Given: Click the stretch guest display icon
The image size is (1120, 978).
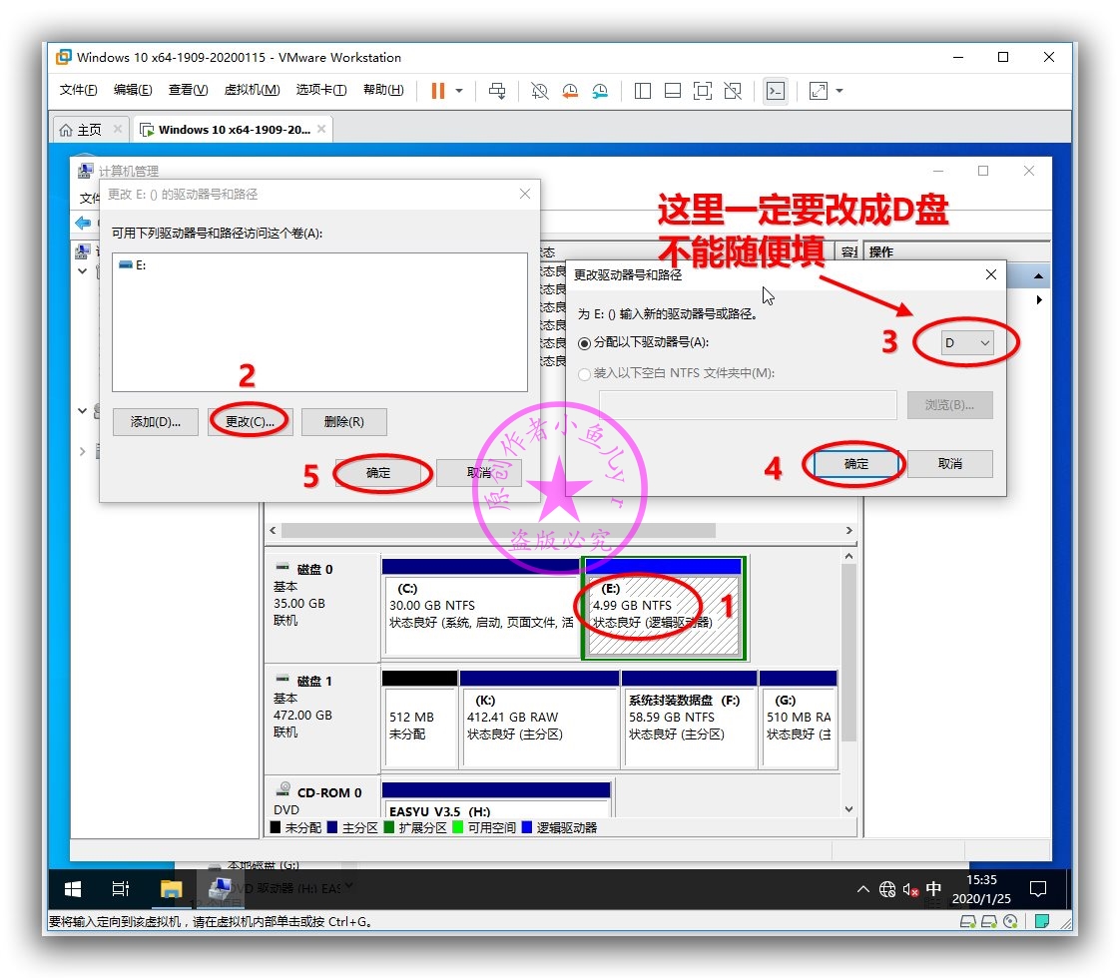Looking at the screenshot, I should pos(818,91).
